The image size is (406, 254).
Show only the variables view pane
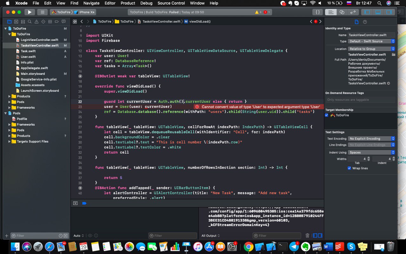[x=315, y=236]
